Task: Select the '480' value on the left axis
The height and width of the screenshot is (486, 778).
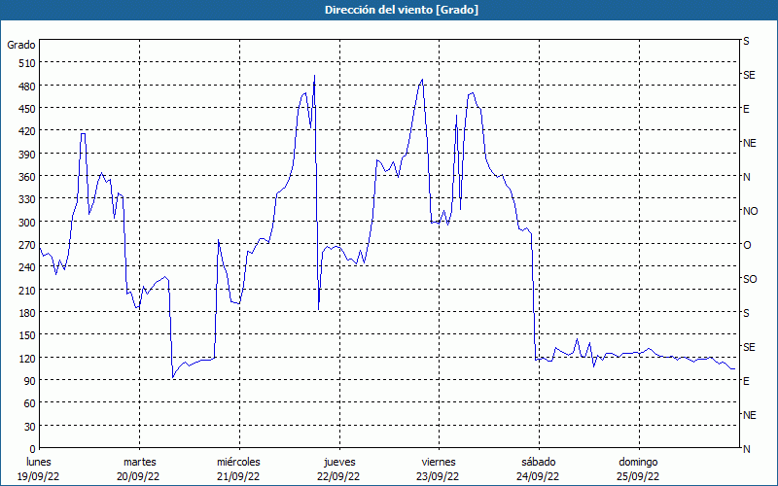Action: coord(27,87)
